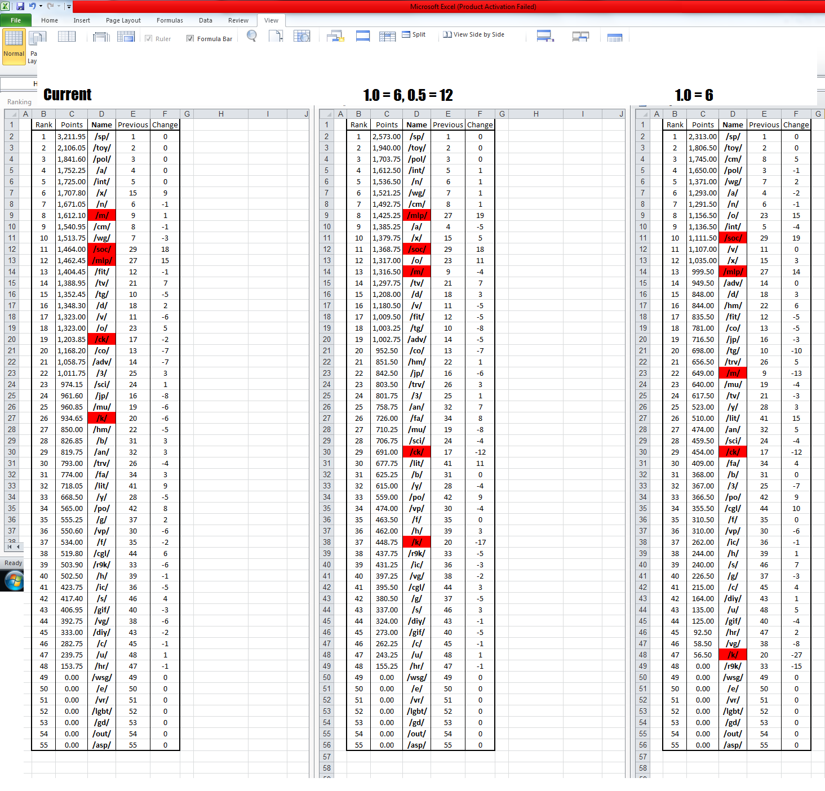Select row 1 header in Current table pane

tap(12, 125)
